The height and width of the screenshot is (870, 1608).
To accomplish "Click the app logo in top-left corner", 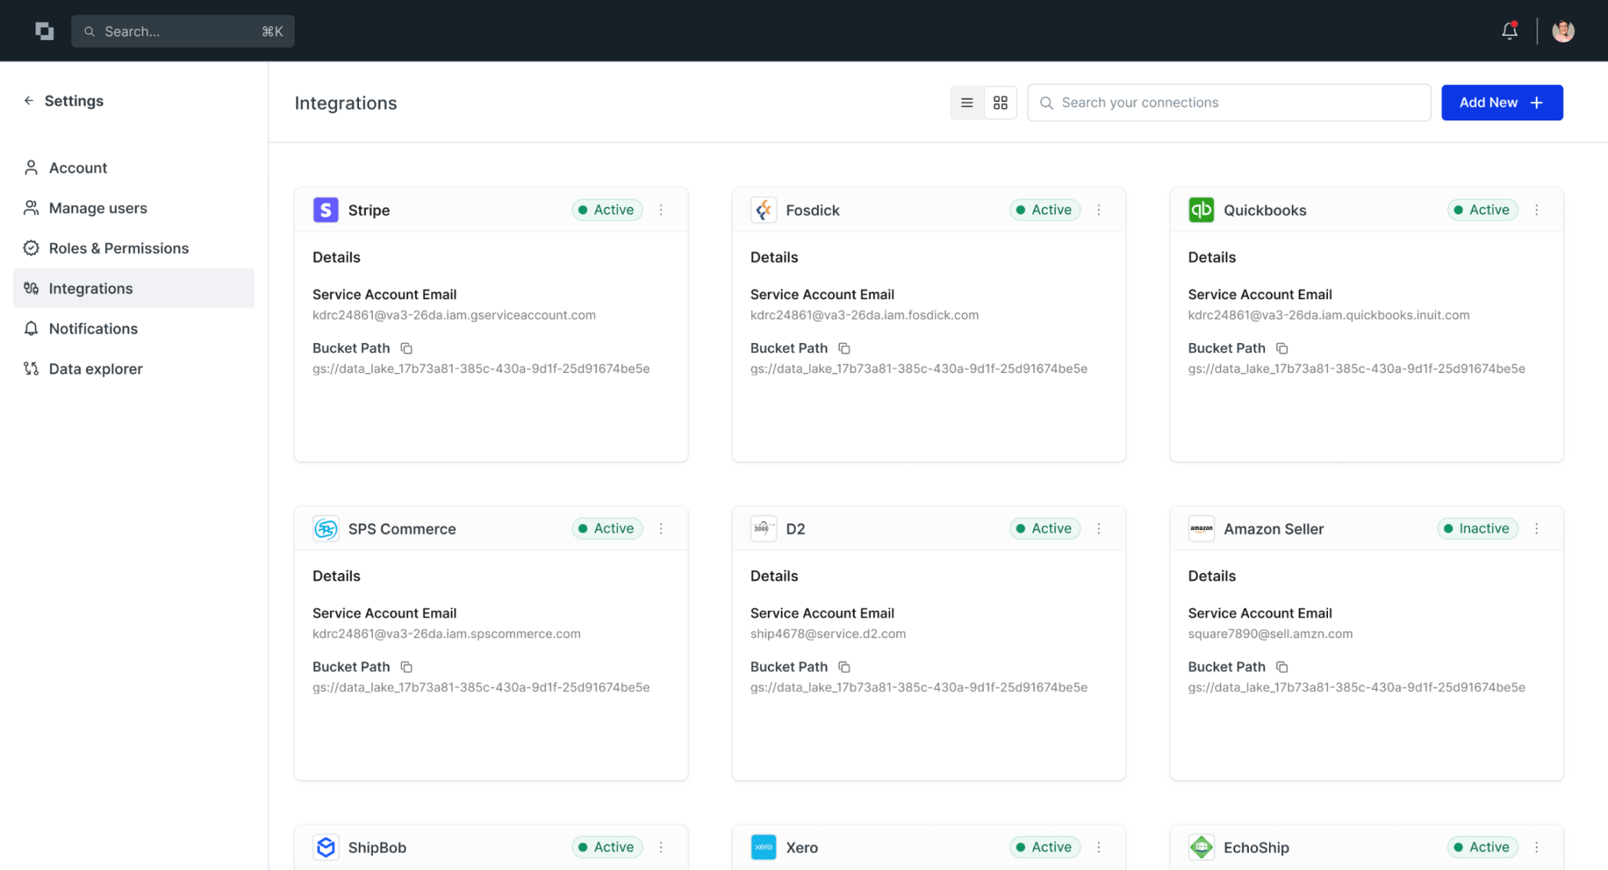I will [x=44, y=31].
